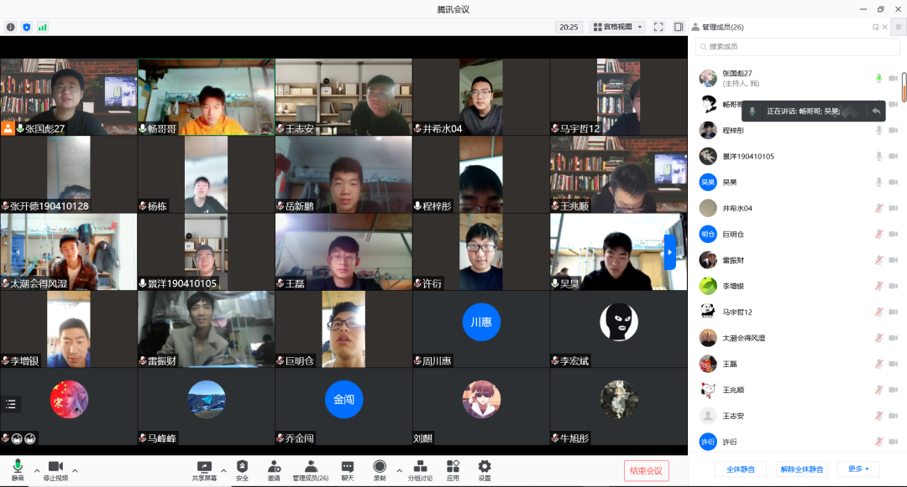Image resolution: width=907 pixels, height=487 pixels.
Task: Open the Chat (聊天) icon
Action: [347, 467]
